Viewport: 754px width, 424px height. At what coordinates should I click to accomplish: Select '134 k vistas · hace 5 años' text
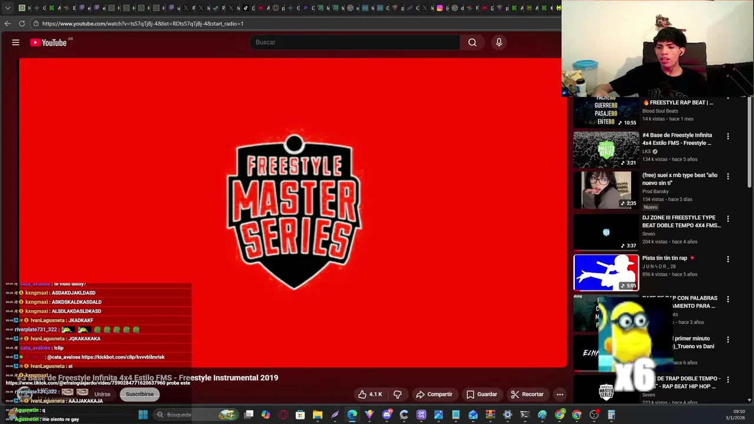point(670,160)
